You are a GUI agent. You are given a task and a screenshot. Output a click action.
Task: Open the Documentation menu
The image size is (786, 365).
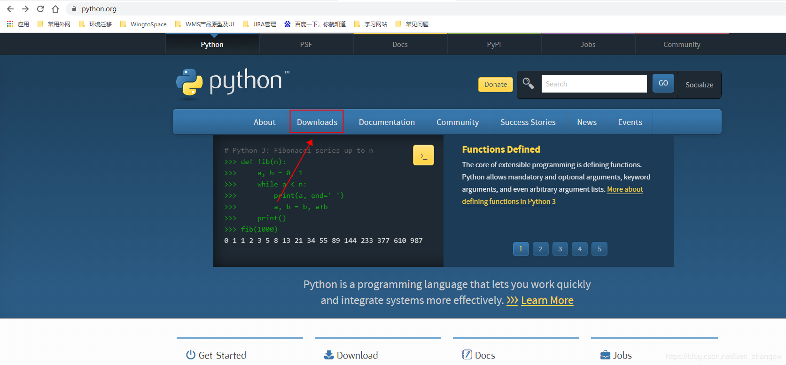click(387, 122)
